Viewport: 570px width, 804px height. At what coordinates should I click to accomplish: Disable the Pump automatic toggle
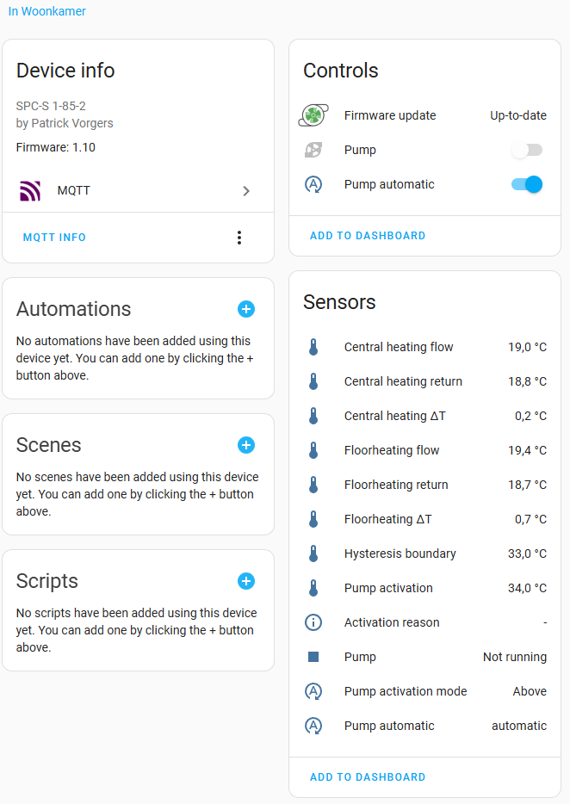(x=527, y=184)
